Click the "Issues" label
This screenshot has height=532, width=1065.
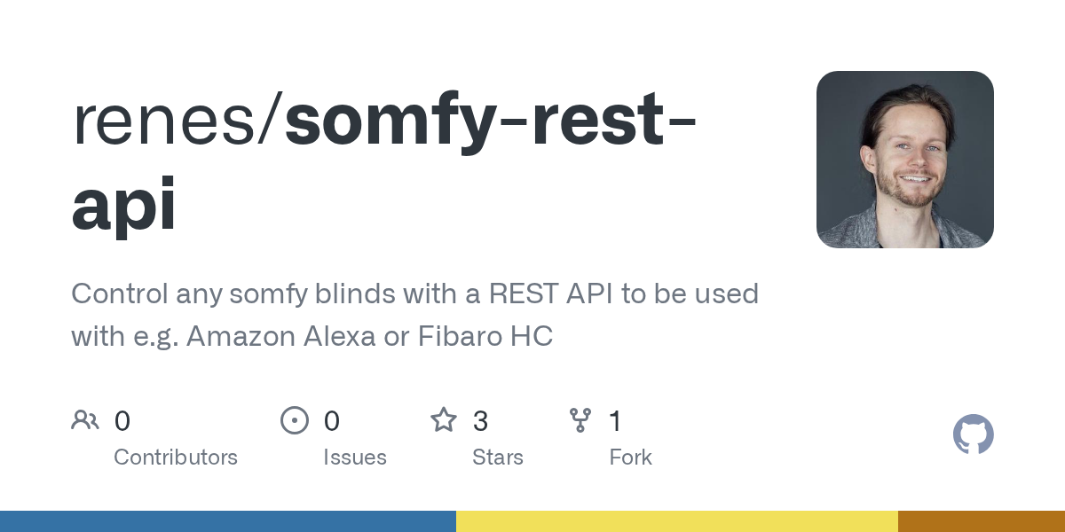(x=355, y=458)
